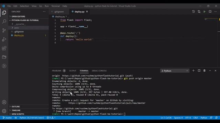
Task: Split the terminal panel
Action: tap(199, 71)
